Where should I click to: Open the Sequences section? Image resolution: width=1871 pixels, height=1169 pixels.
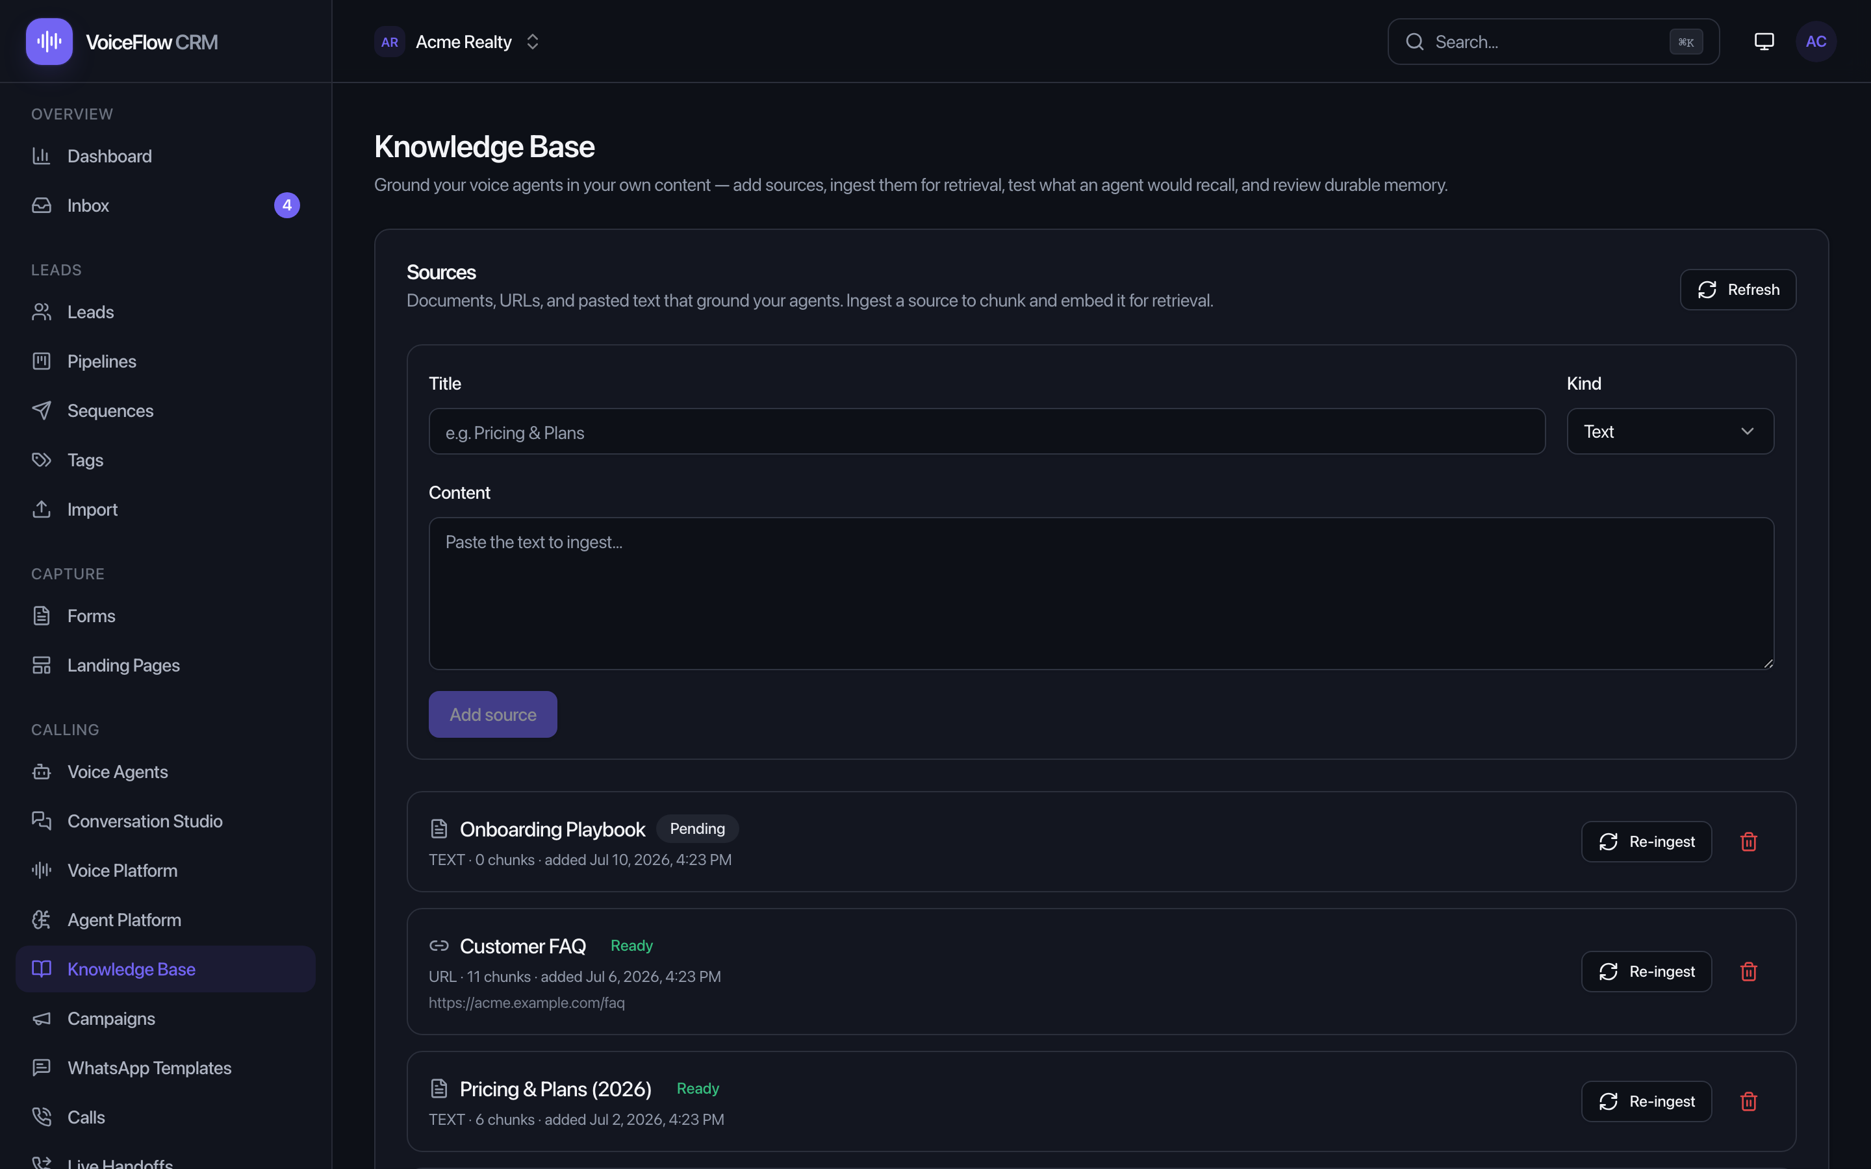(x=166, y=410)
